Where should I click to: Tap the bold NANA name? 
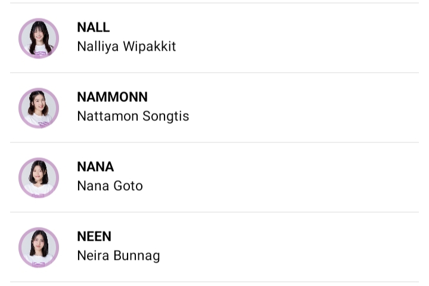(95, 167)
